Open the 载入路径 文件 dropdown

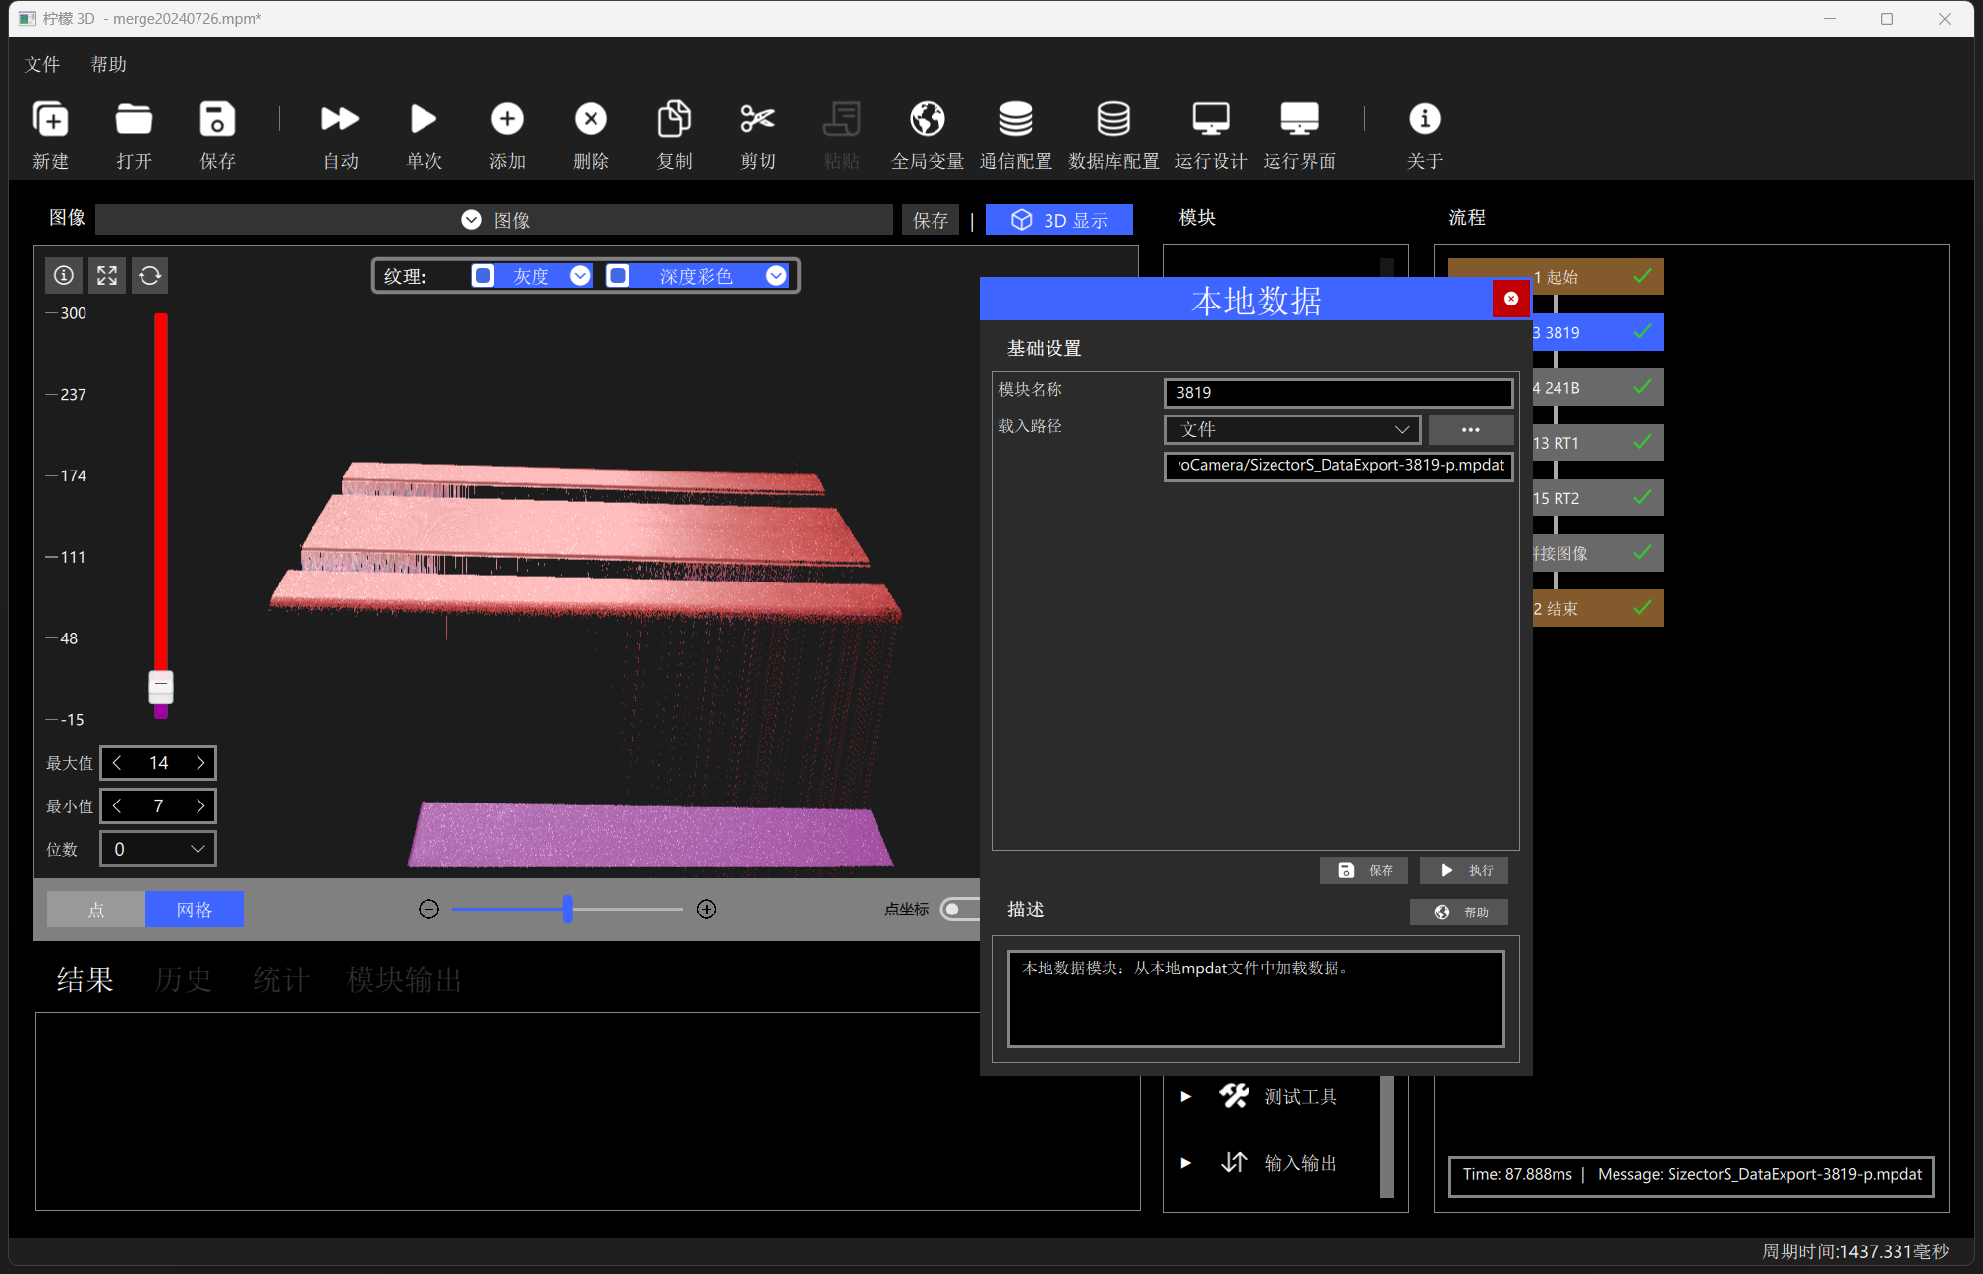click(x=1293, y=429)
